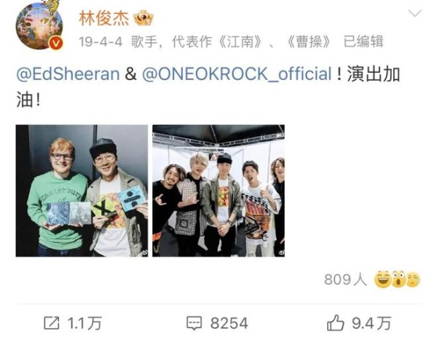Click the laughing emoji reaction
Image resolution: width=437 pixels, height=342 pixels.
[x=383, y=279]
